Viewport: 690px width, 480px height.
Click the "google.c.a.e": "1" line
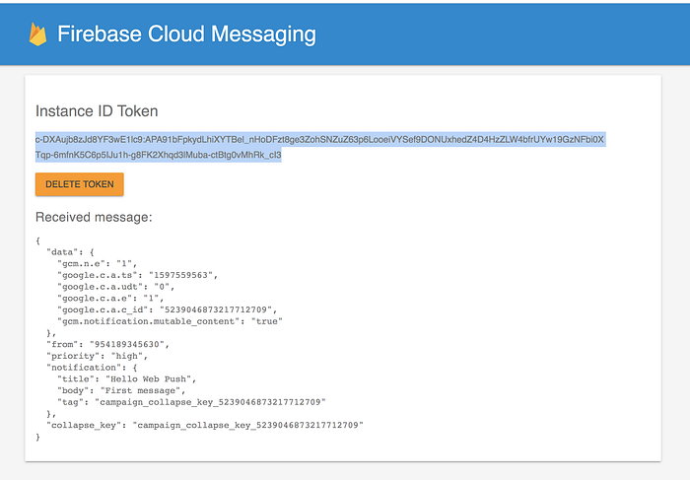110,299
